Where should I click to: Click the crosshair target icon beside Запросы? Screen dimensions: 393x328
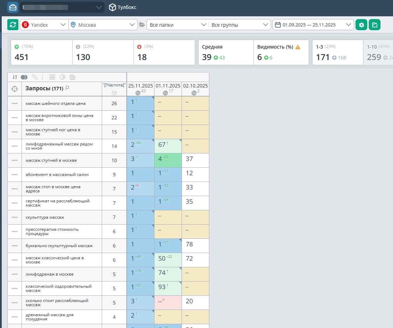pos(15,89)
